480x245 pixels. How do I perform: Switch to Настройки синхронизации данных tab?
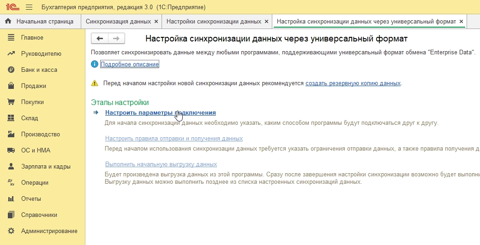click(214, 22)
